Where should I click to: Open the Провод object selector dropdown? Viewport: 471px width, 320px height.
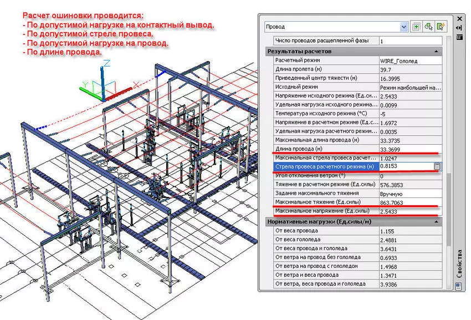click(404, 27)
